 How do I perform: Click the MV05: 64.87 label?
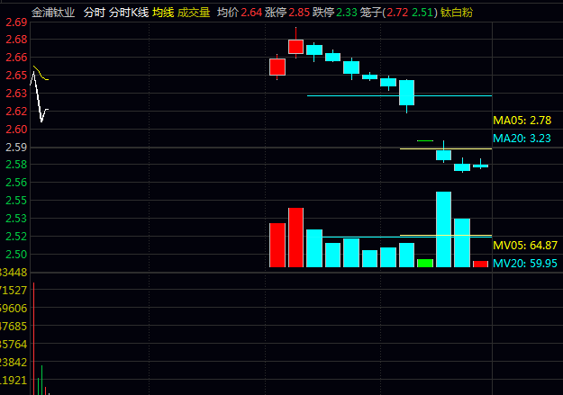525,246
